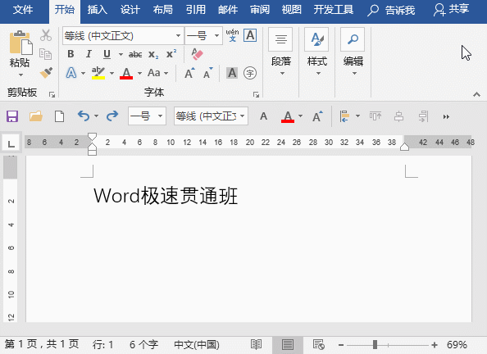The image size is (487, 354).
Task: Toggle Bold formatting
Action: pos(71,54)
